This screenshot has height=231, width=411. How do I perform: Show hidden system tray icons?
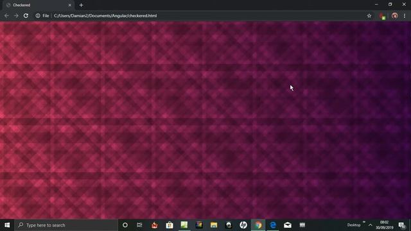coord(370,225)
